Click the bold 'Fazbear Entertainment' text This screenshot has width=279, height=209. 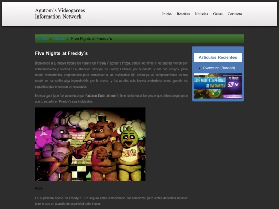[x=102, y=95]
